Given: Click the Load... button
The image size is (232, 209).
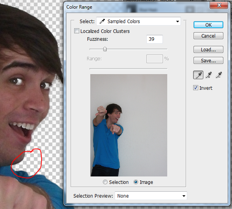Looking at the screenshot, I should (x=208, y=49).
